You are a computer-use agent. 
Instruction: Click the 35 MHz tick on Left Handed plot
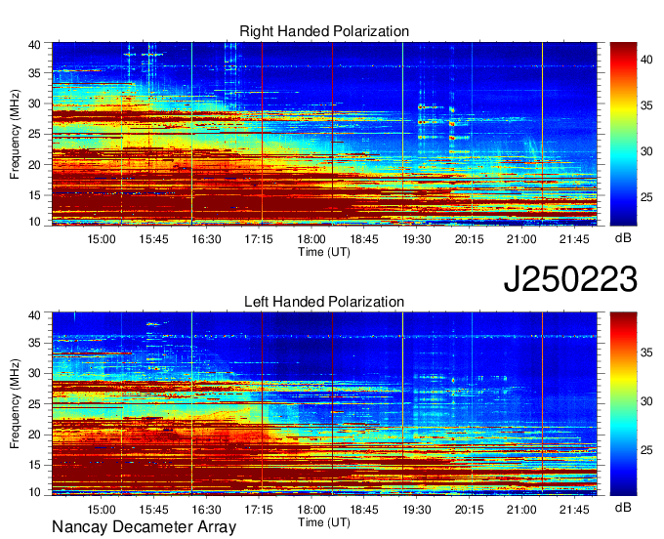[x=34, y=343]
